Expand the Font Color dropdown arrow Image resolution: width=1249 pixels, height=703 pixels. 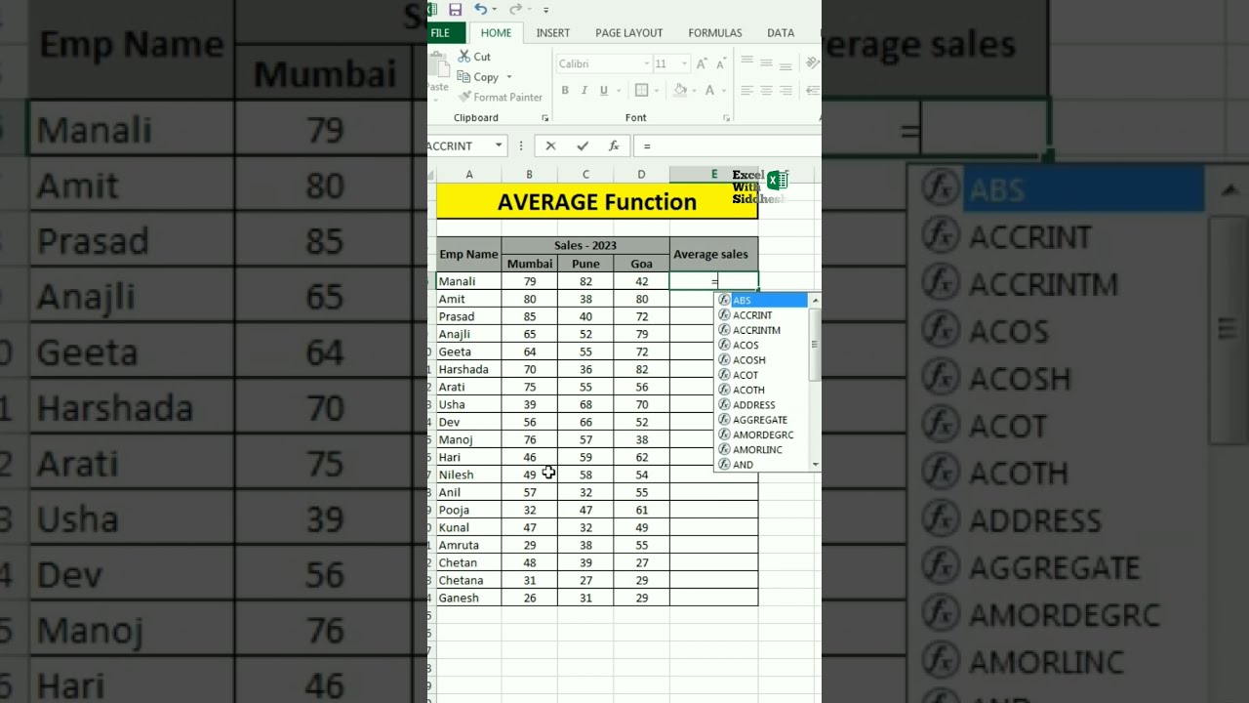(724, 91)
